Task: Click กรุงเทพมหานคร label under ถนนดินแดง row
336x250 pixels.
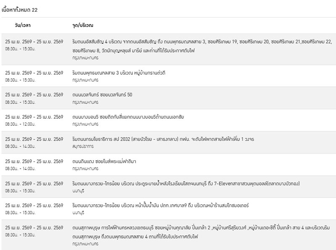Action: click(85, 169)
